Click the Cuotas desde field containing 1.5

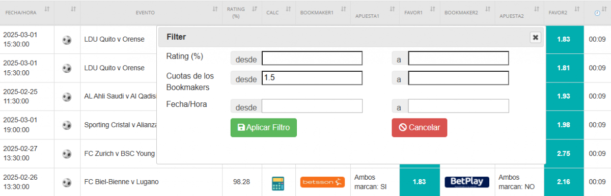pos(312,78)
